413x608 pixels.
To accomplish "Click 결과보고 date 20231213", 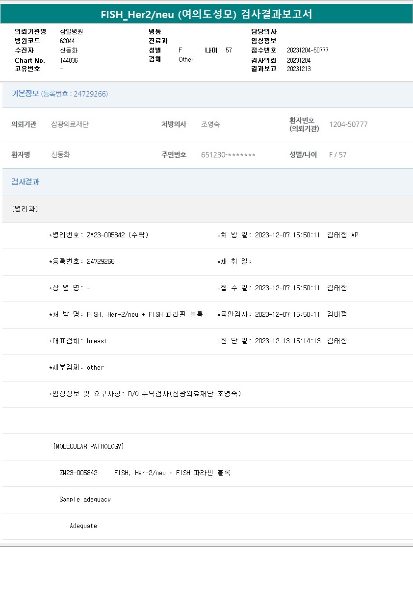I will click(x=299, y=69).
